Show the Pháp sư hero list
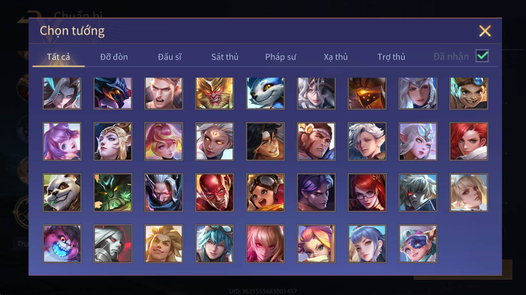This screenshot has width=526, height=295. click(x=281, y=57)
